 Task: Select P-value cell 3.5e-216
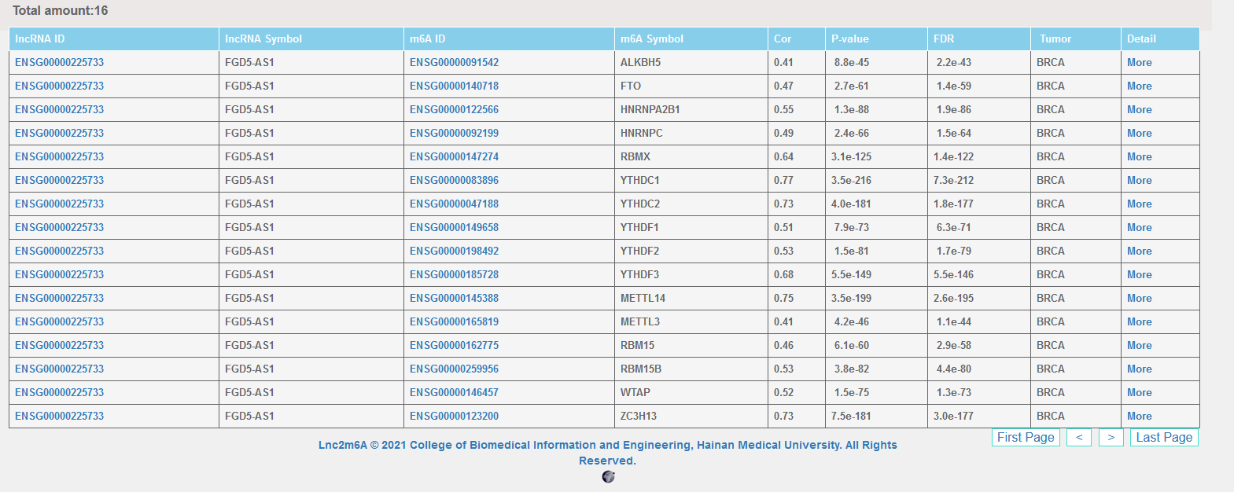[x=877, y=180]
